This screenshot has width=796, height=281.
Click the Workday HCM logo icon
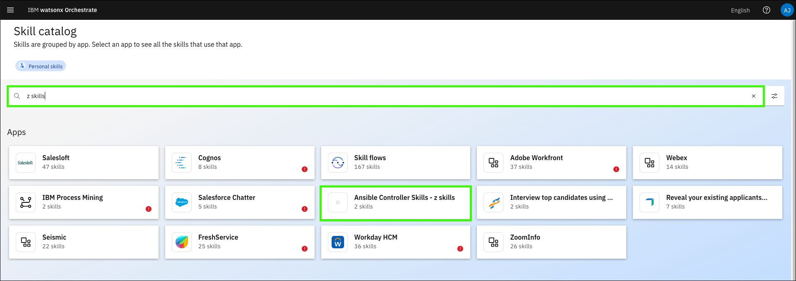338,242
